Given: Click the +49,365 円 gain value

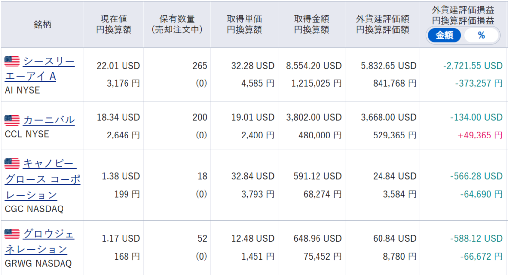Looking at the screenshot, I should click(x=480, y=135).
